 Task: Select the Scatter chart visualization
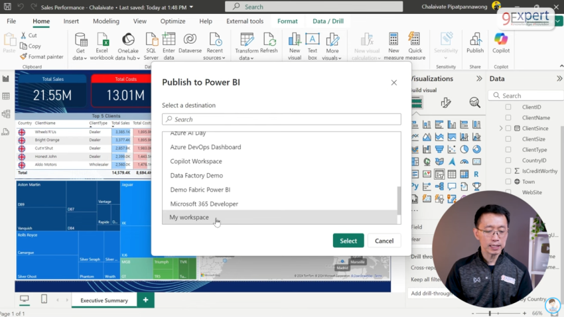452,149
